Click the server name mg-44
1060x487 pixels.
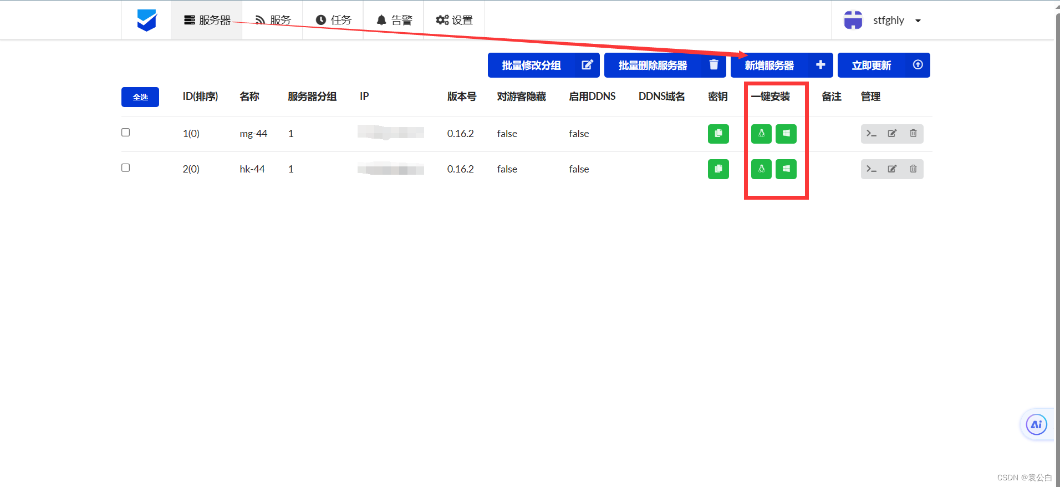253,134
